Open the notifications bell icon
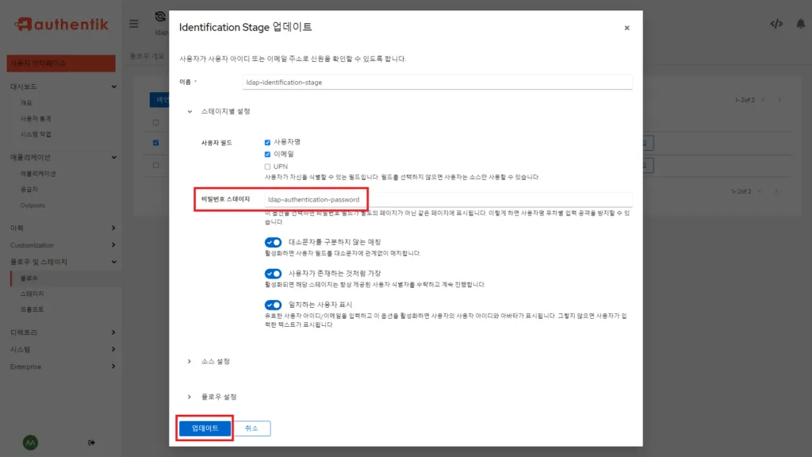The image size is (812, 457). pos(801,24)
